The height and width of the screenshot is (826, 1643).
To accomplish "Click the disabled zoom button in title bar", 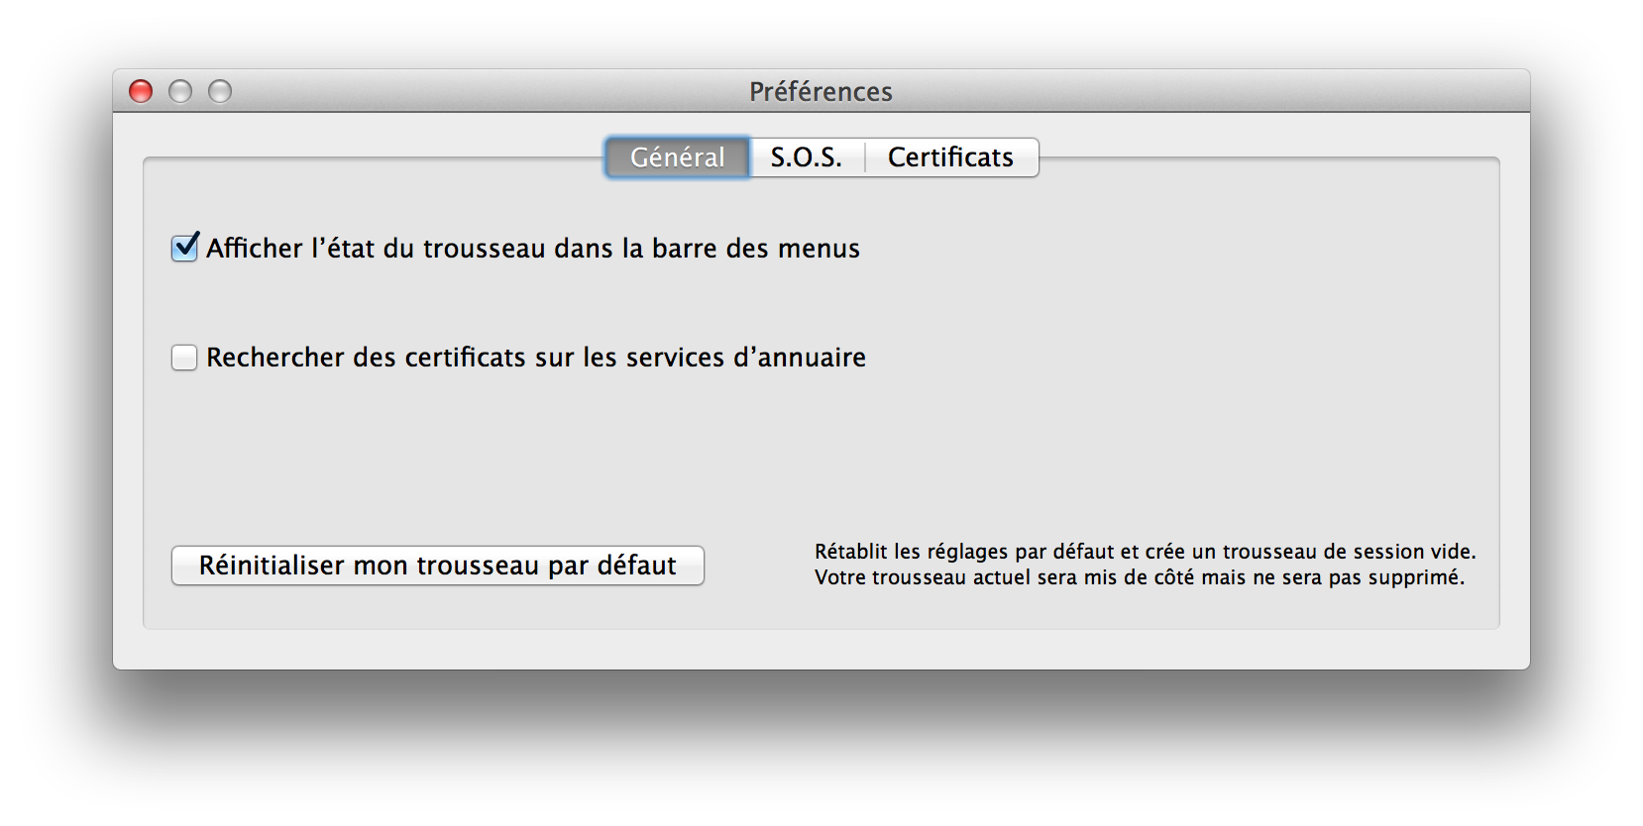I will click(220, 91).
